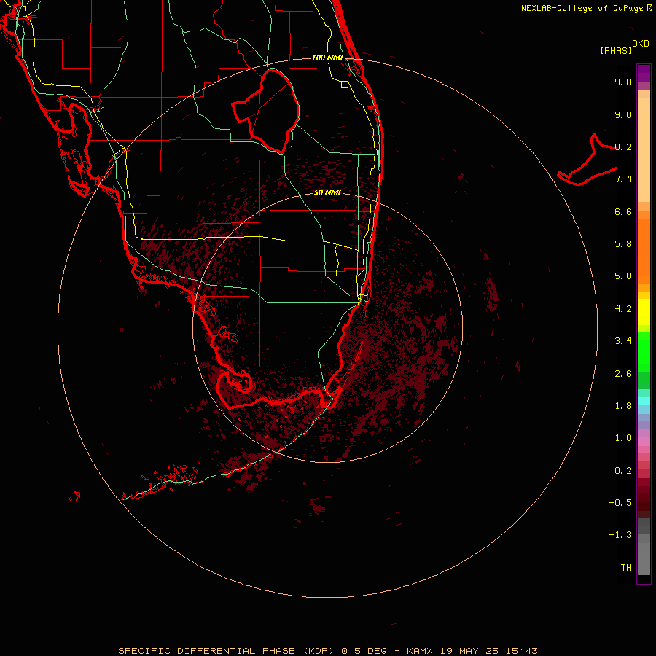Click the 2.6 legend value
Viewport: 656px width, 656px height.
[x=623, y=374]
